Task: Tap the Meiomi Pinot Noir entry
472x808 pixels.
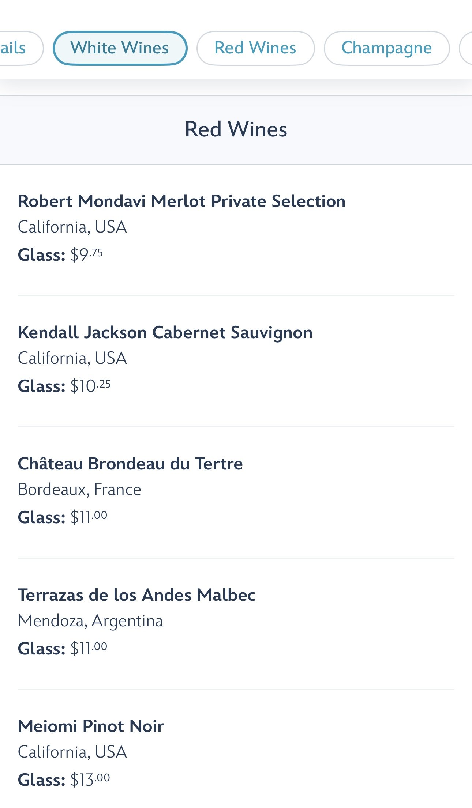Action: click(91, 726)
